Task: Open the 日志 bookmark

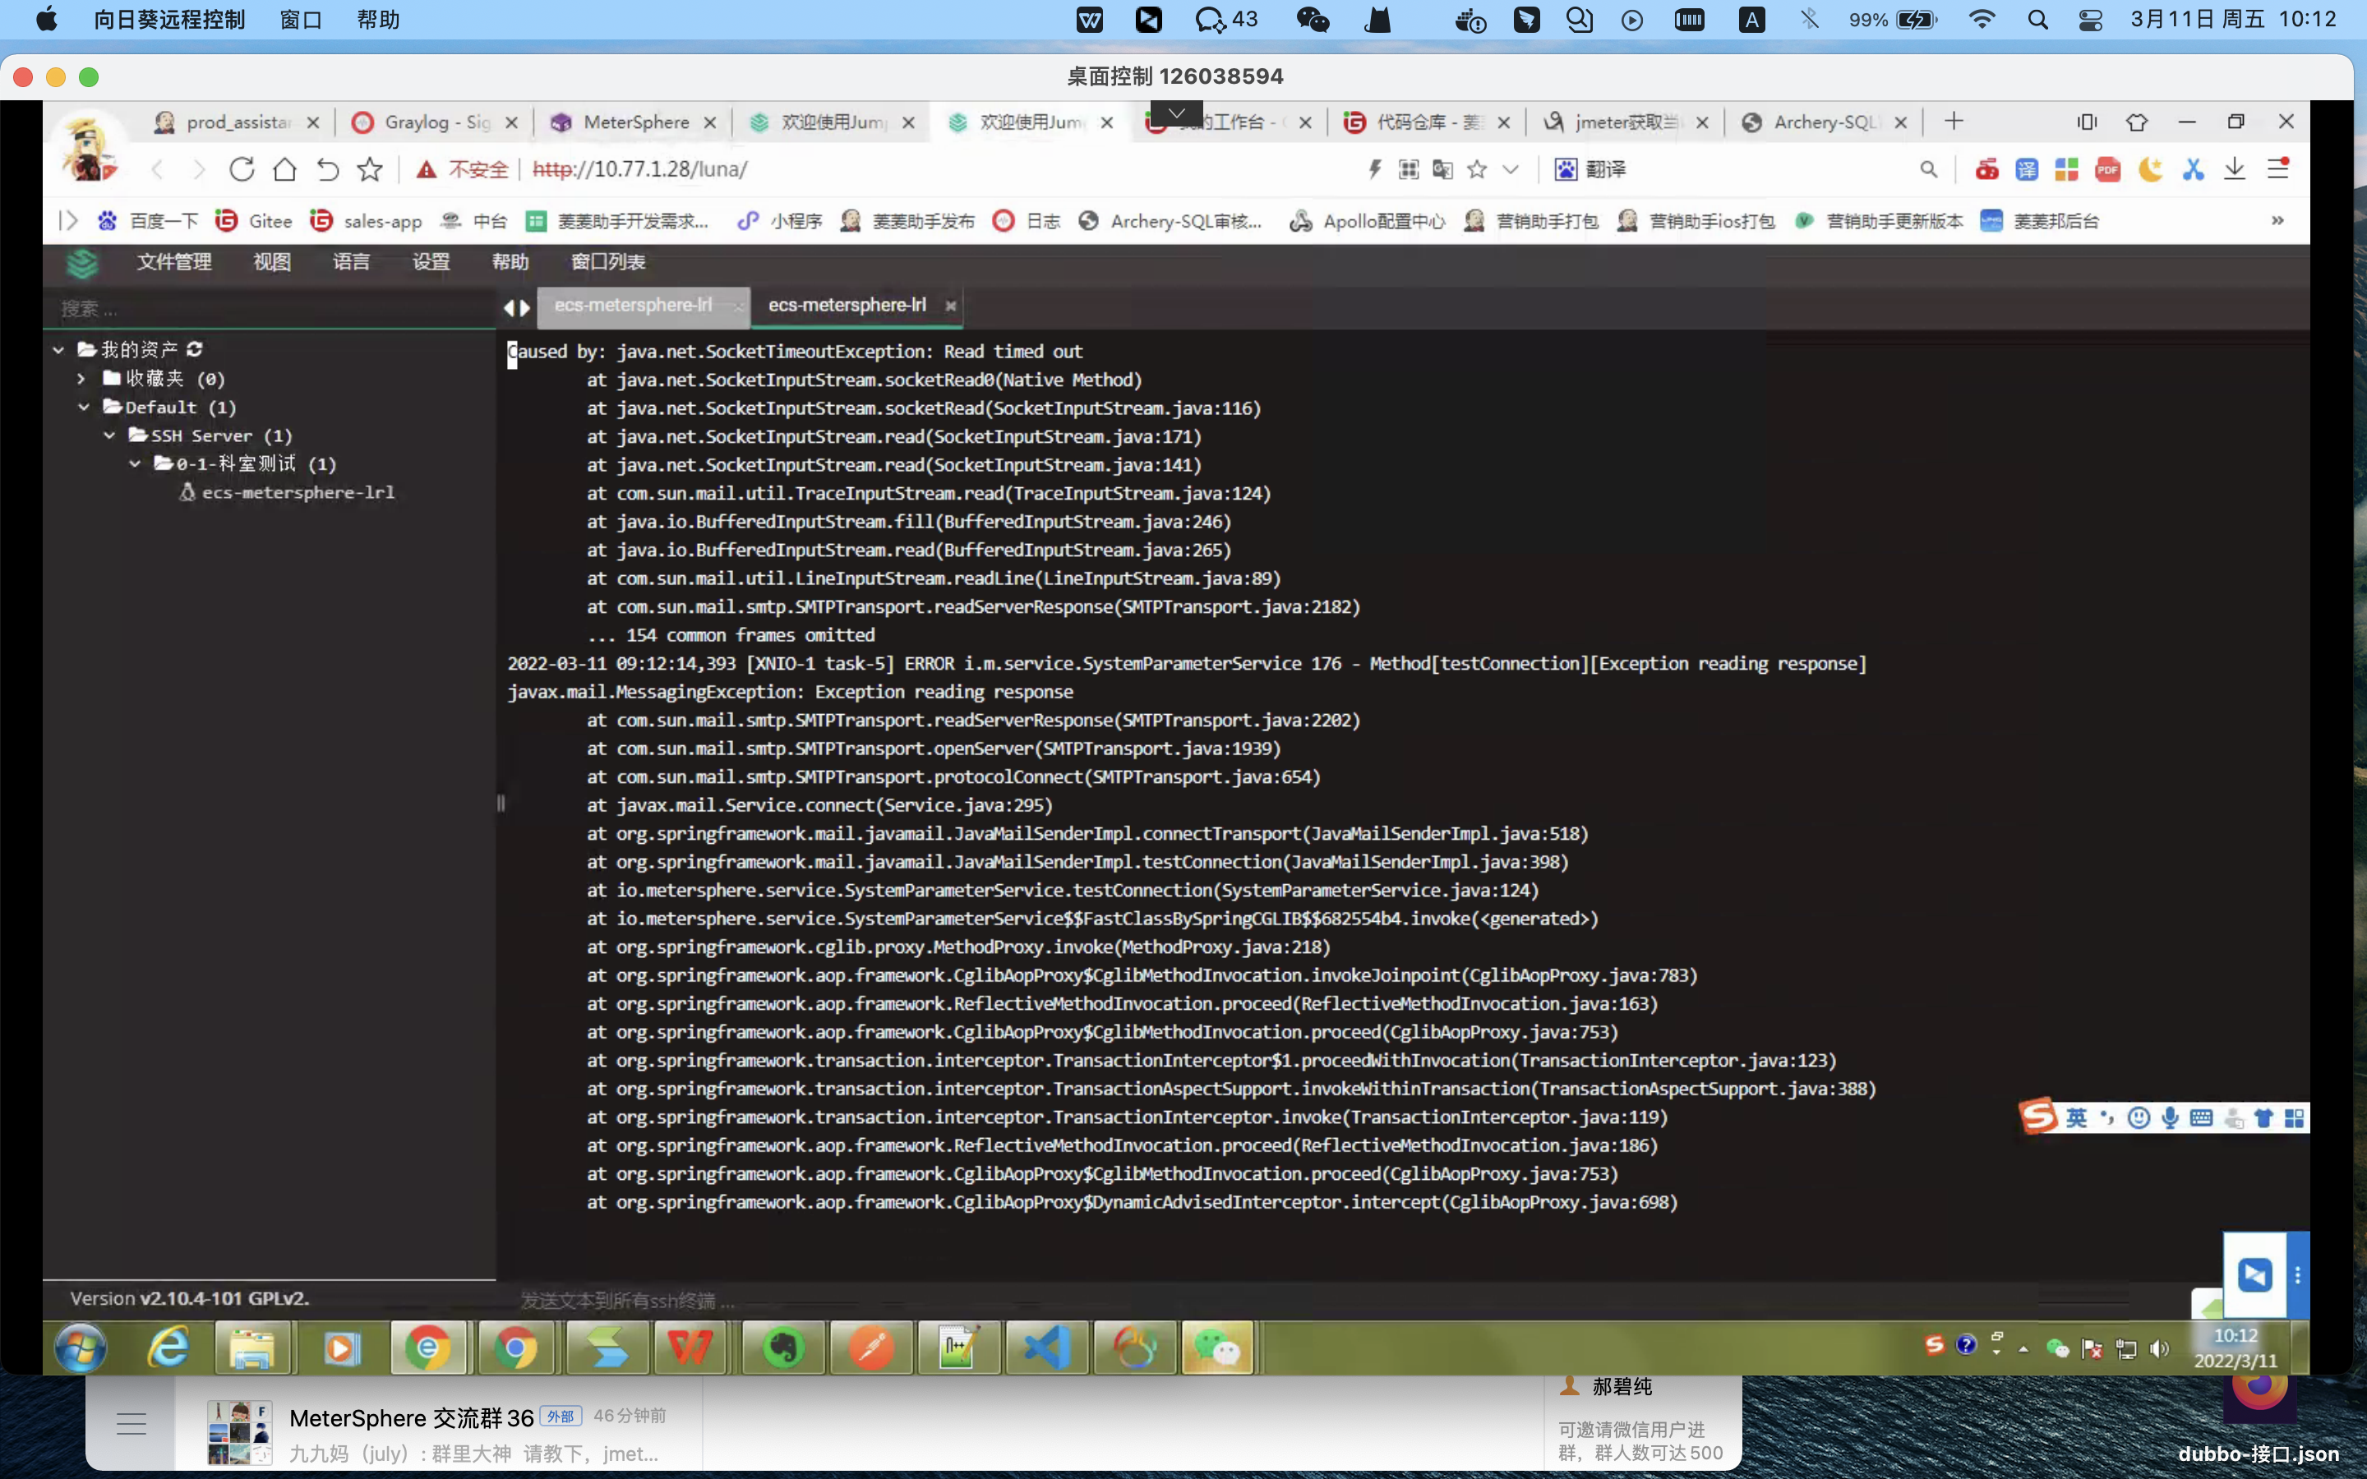Action: pos(1026,221)
